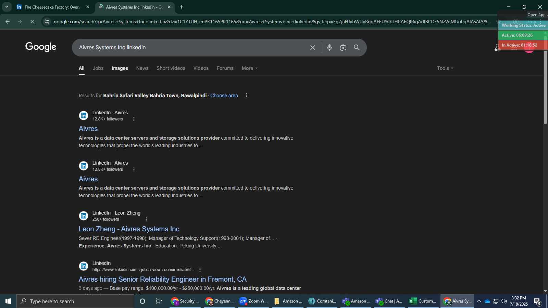Stop loading the page
The width and height of the screenshot is (548, 308).
click(x=32, y=22)
